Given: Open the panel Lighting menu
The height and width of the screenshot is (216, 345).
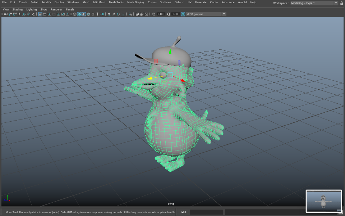Looking at the screenshot, I should [x=32, y=9].
